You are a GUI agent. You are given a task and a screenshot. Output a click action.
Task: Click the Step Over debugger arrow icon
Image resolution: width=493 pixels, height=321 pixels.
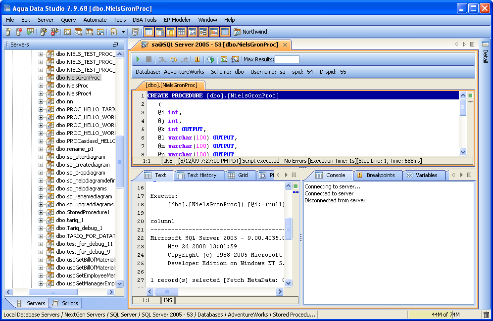click(173, 59)
